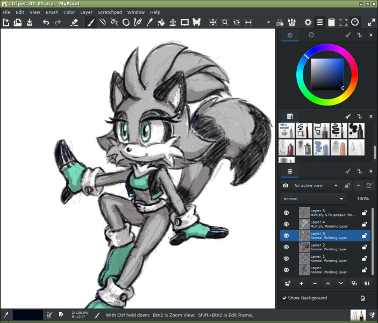Hide the bottom layer named Layer

tap(286, 270)
